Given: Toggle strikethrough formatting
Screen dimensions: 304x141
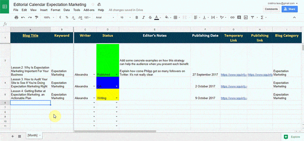Looking at the screenshot, I should click(x=150, y=17).
